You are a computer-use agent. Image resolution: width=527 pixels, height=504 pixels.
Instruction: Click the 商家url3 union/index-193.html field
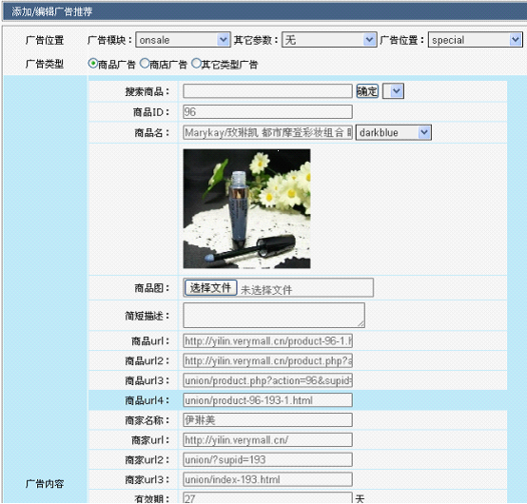coord(267,479)
